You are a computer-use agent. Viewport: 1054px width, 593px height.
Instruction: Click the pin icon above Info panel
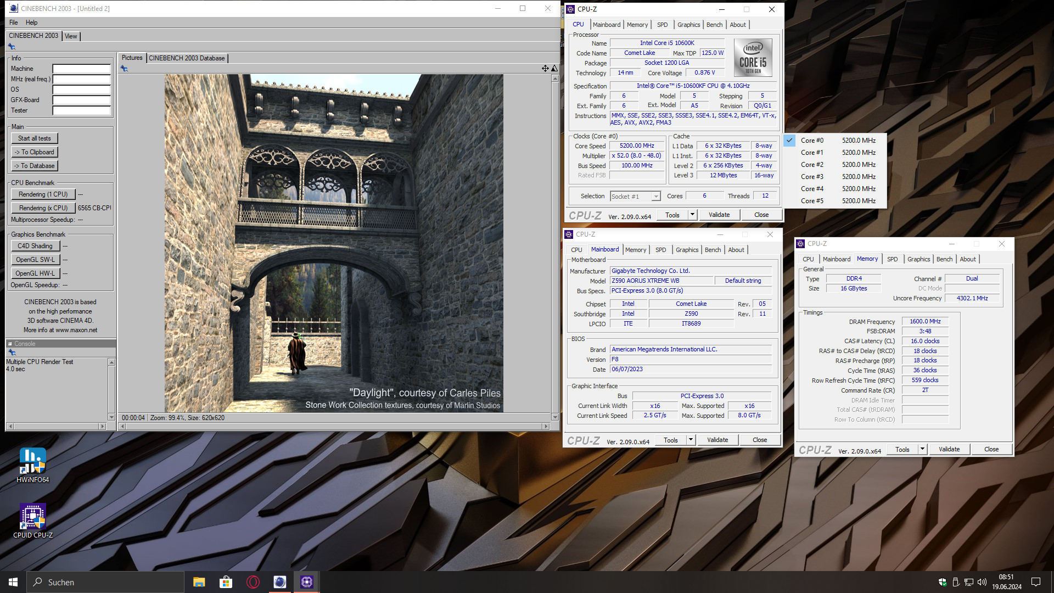point(12,47)
